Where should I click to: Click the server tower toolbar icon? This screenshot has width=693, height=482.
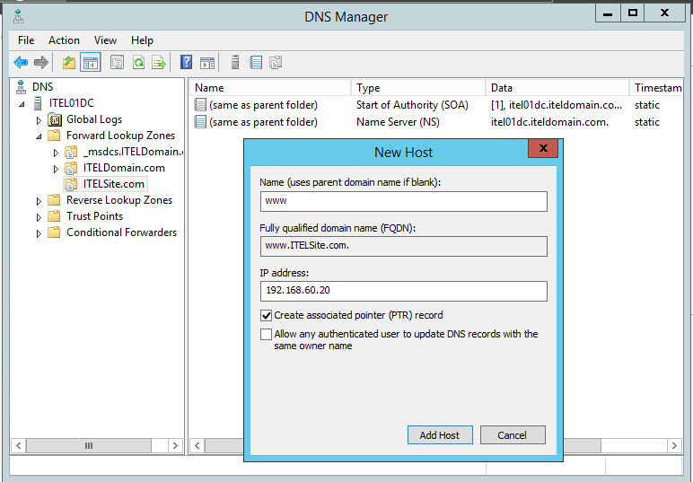(235, 62)
